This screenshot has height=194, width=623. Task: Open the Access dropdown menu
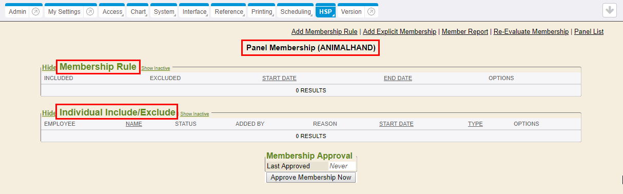(x=112, y=11)
